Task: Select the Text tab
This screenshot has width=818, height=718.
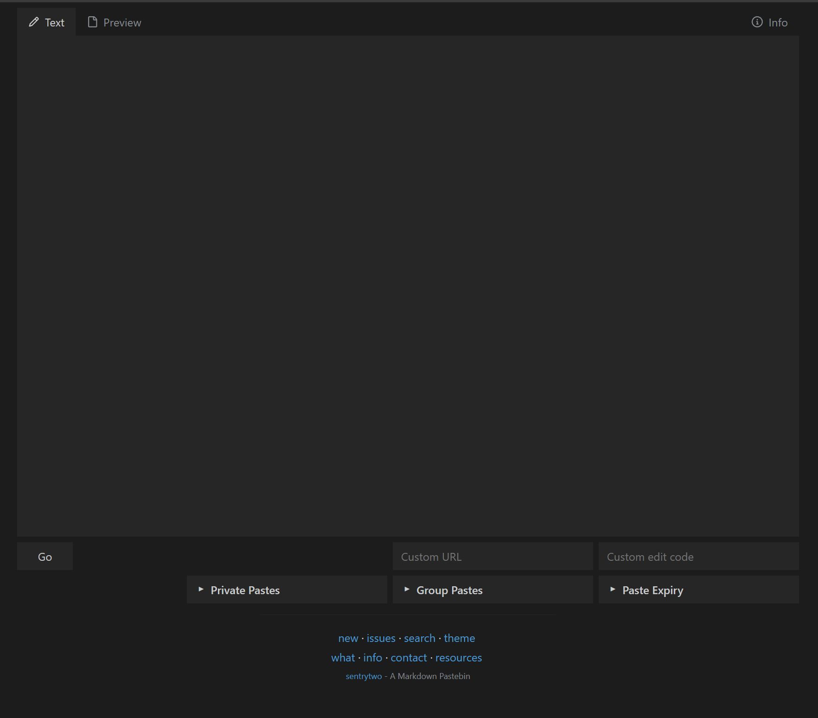Action: (x=54, y=22)
